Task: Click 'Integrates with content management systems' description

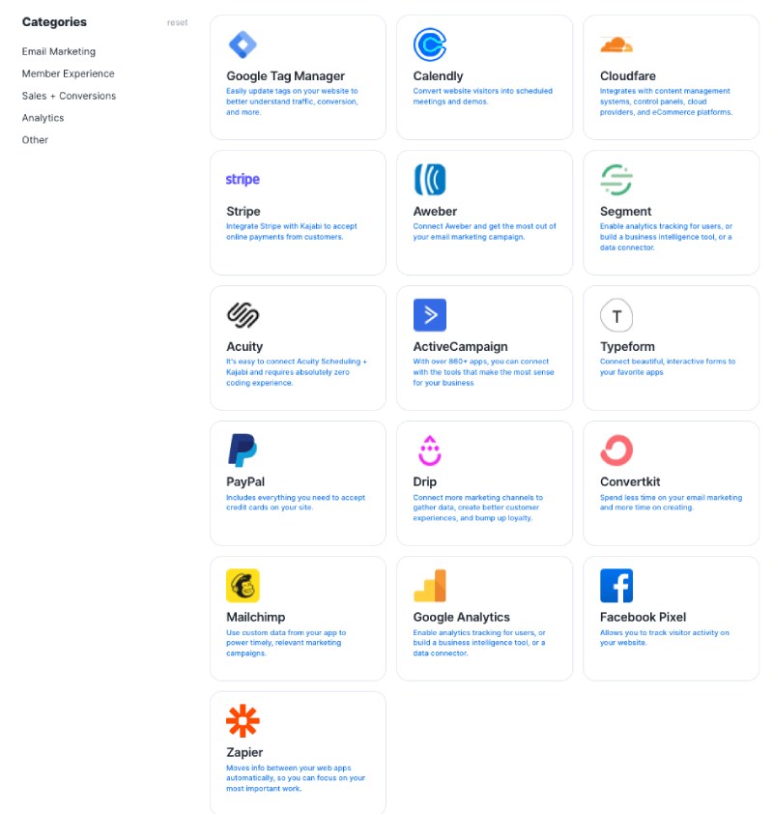Action: click(x=666, y=102)
